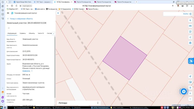This screenshot has width=194, height=109.
Task: Open the Росимущество bookmark
Action: tap(52, 9)
